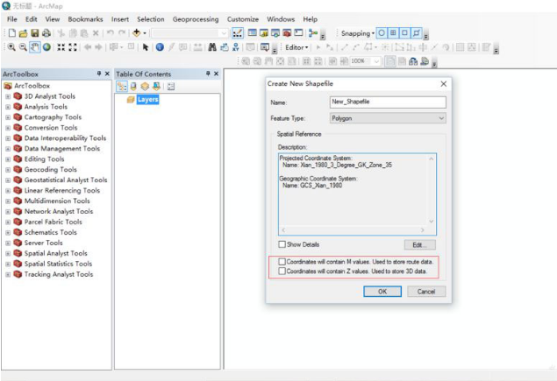
Task: Click the Find binoculars icon
Action: (212, 47)
